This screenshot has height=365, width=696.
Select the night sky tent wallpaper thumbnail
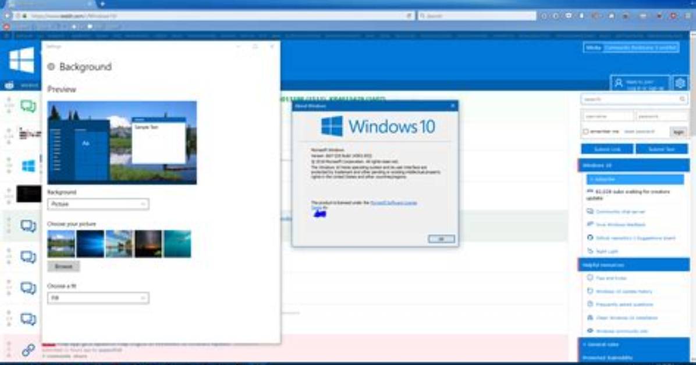point(148,244)
